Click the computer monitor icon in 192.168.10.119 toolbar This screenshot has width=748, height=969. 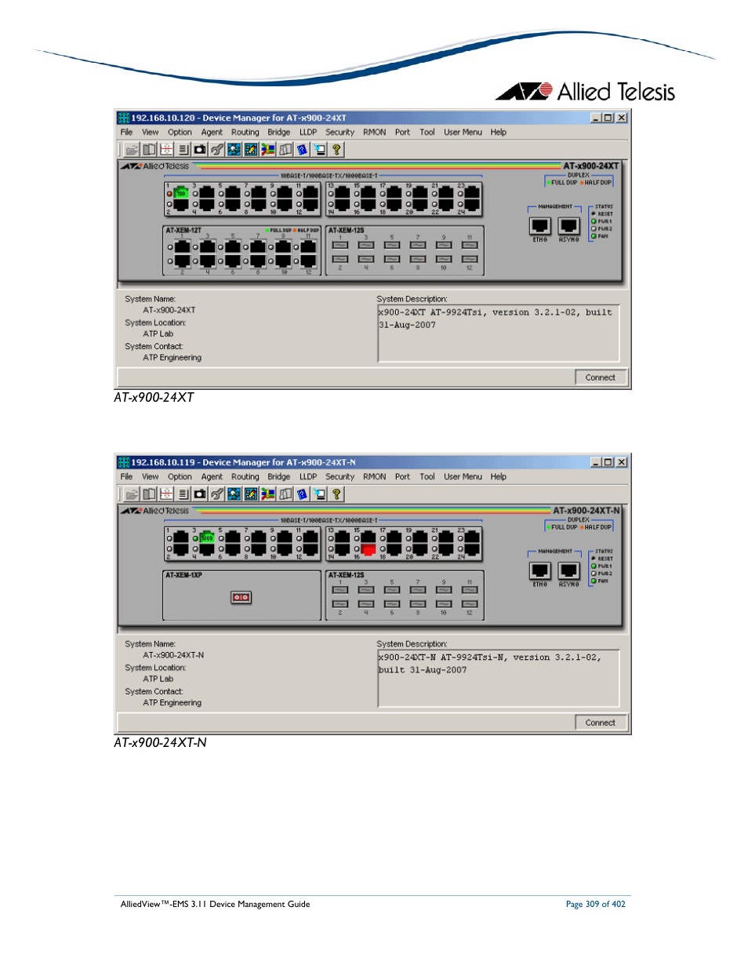pyautogui.click(x=320, y=494)
